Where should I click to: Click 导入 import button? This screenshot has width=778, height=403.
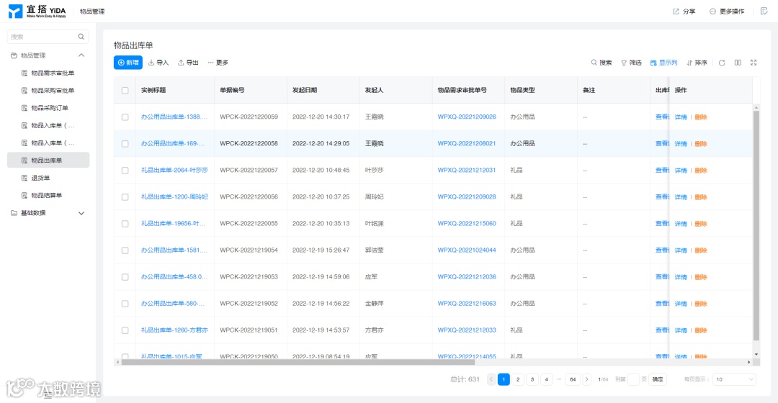coord(158,63)
